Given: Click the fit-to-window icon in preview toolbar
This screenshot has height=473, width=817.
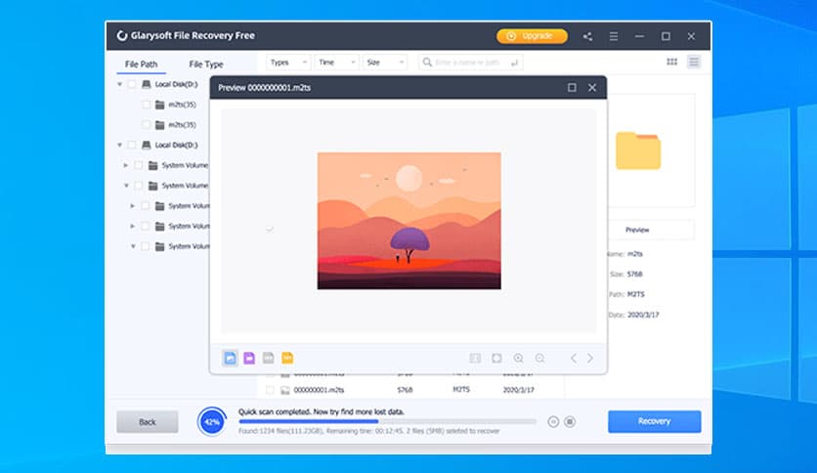Looking at the screenshot, I should point(496,359).
